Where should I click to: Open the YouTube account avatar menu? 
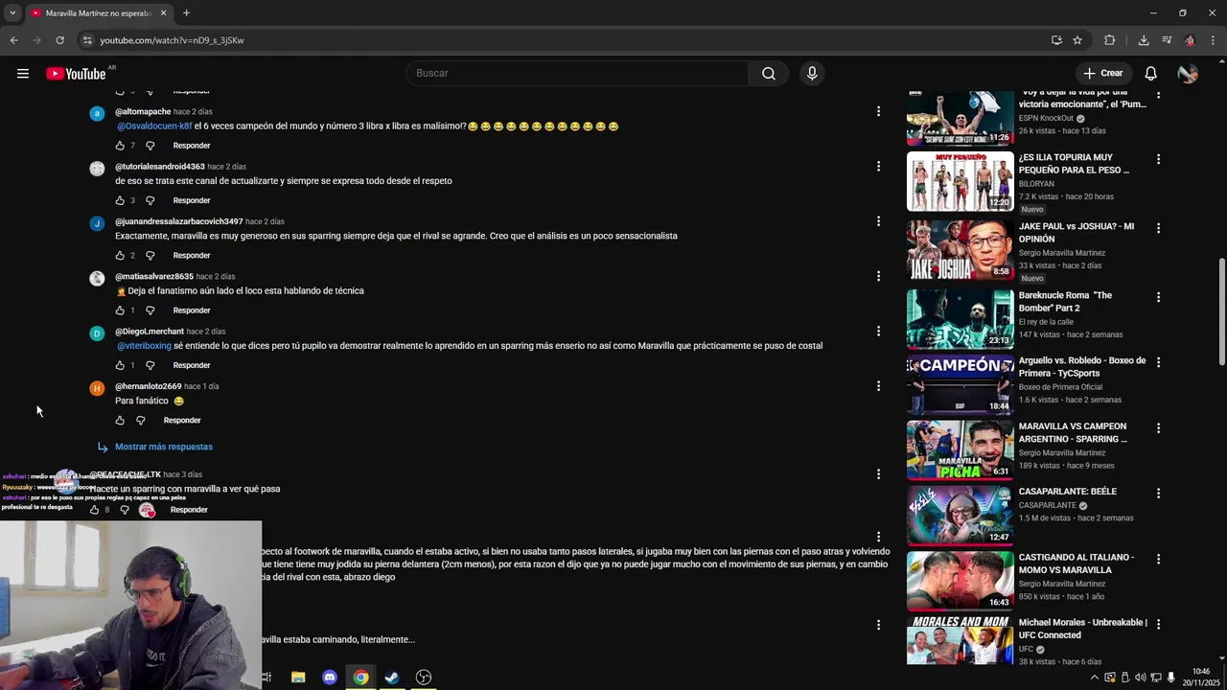(x=1188, y=74)
